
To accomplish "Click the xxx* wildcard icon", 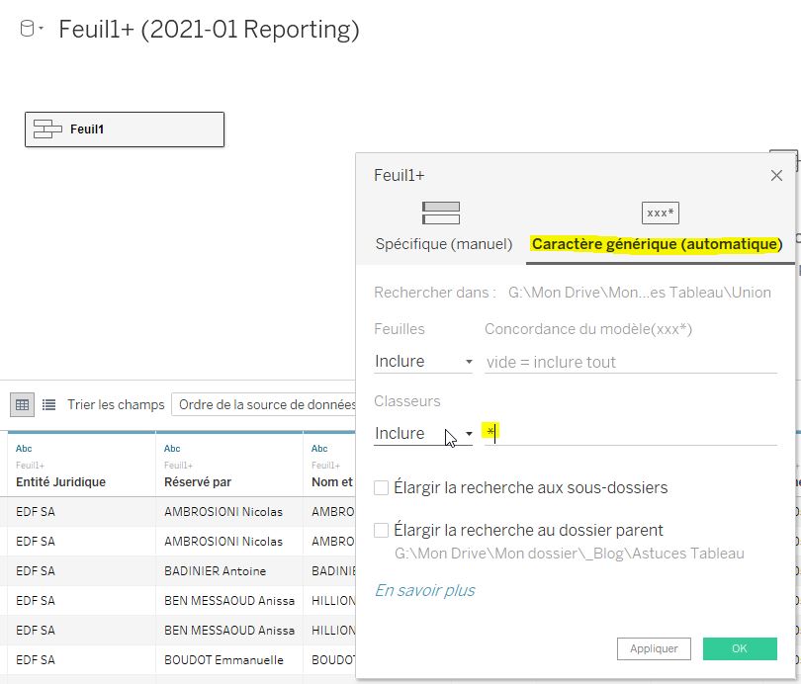I will [x=660, y=213].
